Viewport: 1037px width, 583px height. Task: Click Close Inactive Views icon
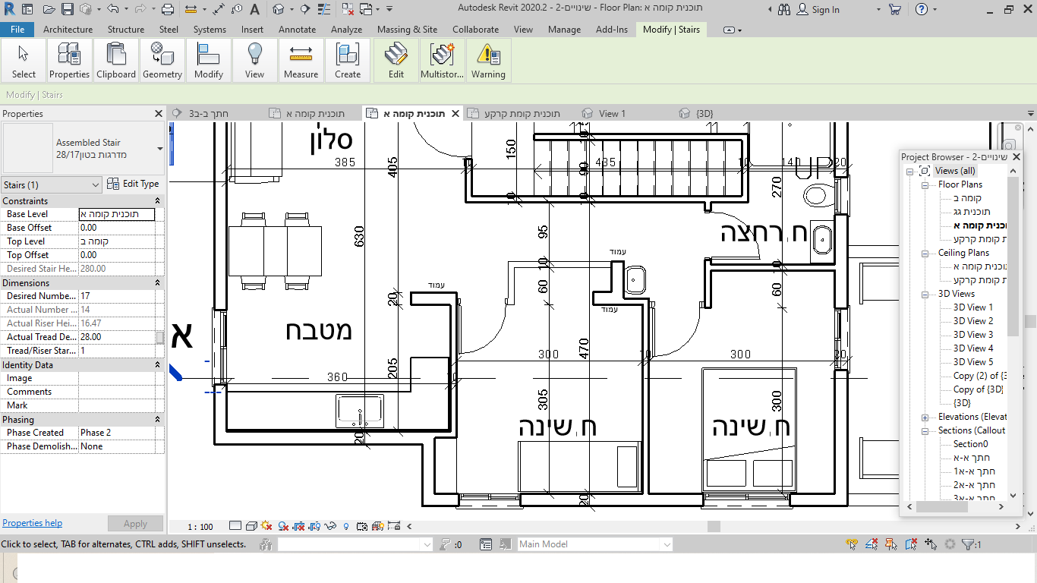point(348,9)
